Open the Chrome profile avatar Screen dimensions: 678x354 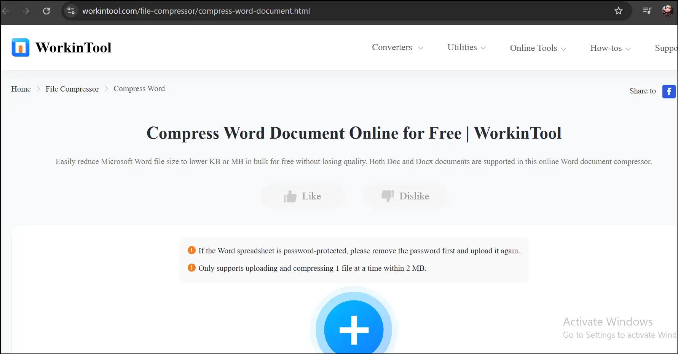[667, 11]
